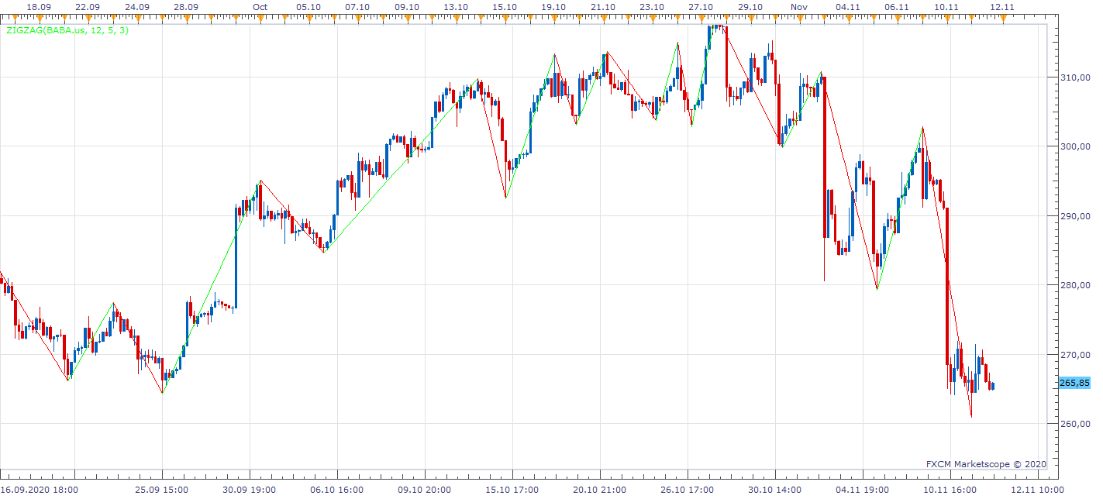1103x499 pixels.
Task: Click the 29.10 date on top axis
Action: point(750,7)
